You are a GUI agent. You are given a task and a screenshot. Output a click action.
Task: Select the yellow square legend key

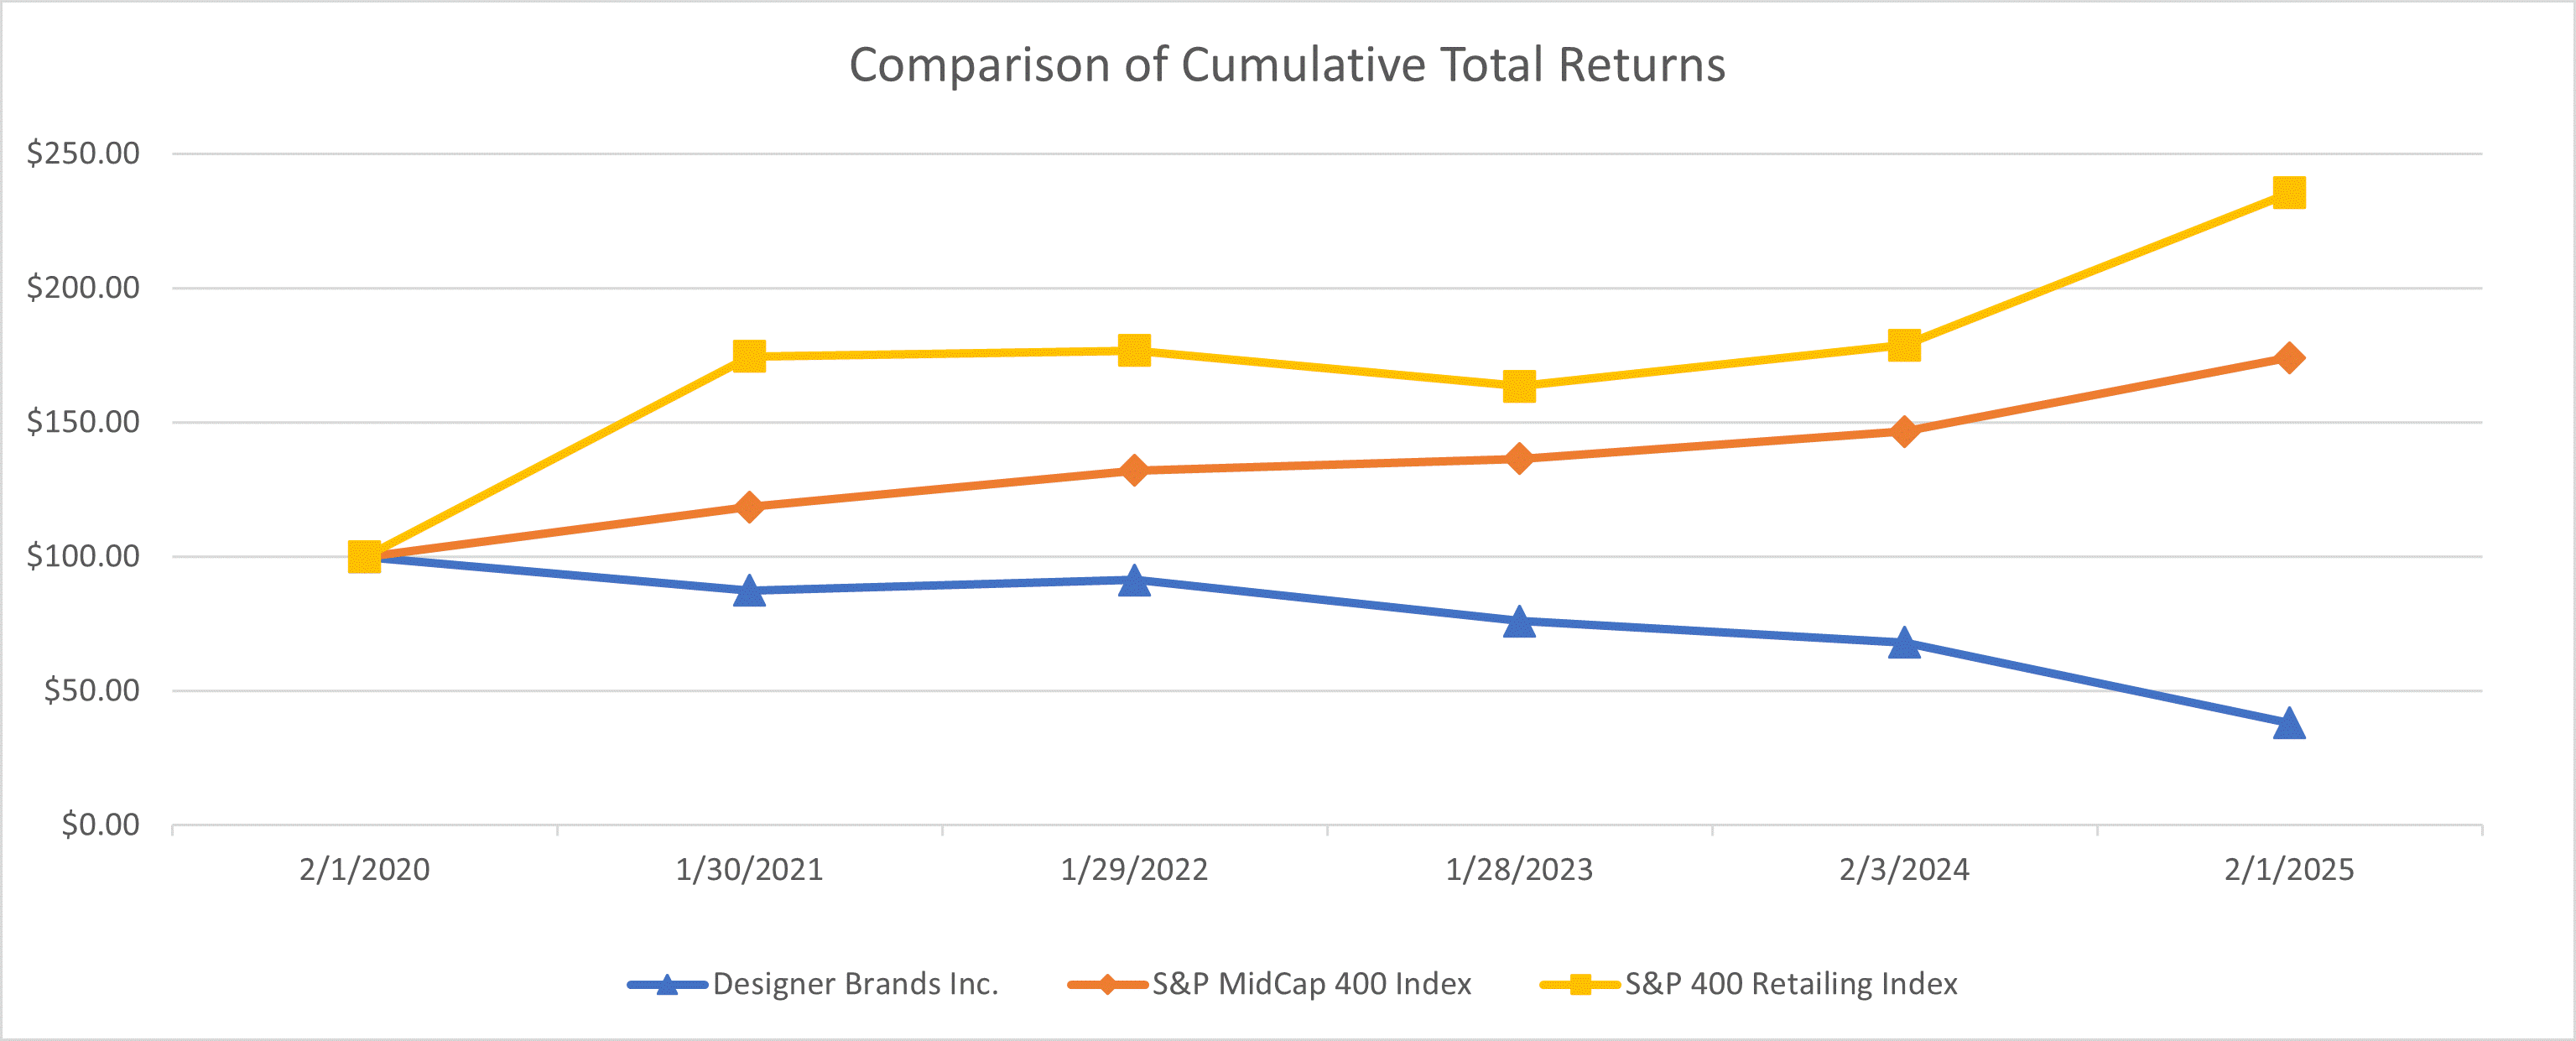(1580, 985)
